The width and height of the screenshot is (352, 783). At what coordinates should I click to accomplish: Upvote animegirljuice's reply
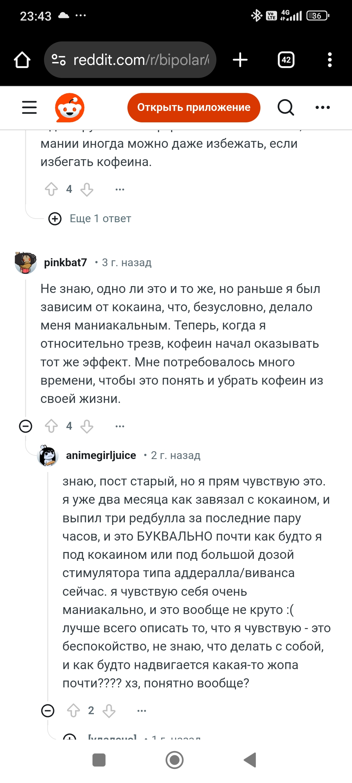point(73,711)
